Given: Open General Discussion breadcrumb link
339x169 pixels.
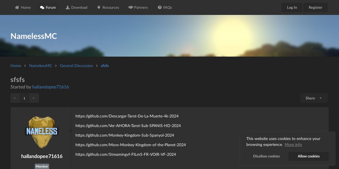Looking at the screenshot, I should [x=76, y=66].
